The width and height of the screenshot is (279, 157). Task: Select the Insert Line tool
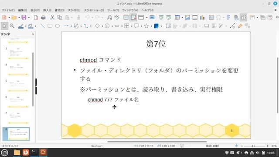(43, 26)
